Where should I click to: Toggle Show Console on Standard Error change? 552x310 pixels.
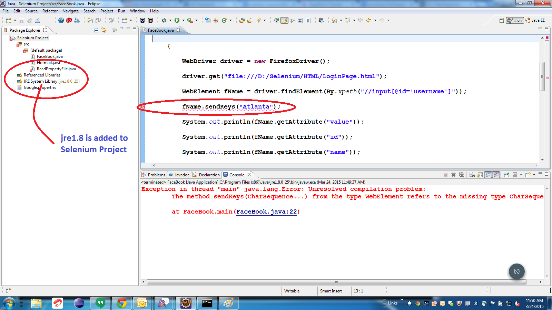pyautogui.click(x=496, y=175)
